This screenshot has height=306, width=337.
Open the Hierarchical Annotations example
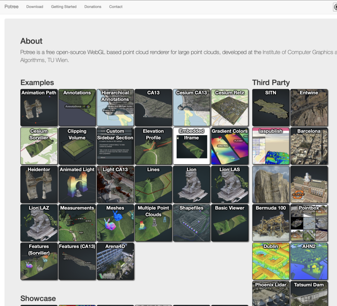pyautogui.click(x=116, y=107)
